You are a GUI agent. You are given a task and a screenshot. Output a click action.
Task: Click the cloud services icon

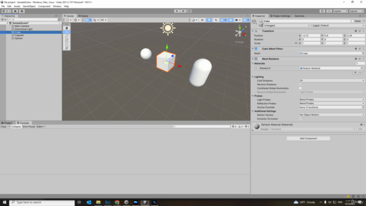tap(15, 11)
